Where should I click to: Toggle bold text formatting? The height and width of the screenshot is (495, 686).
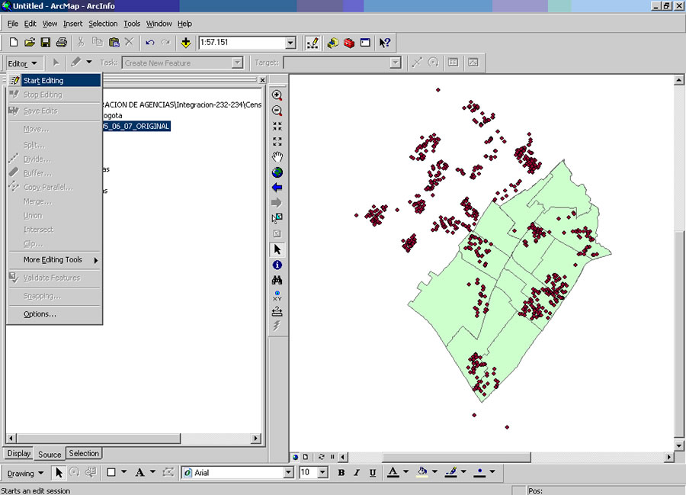tap(341, 473)
